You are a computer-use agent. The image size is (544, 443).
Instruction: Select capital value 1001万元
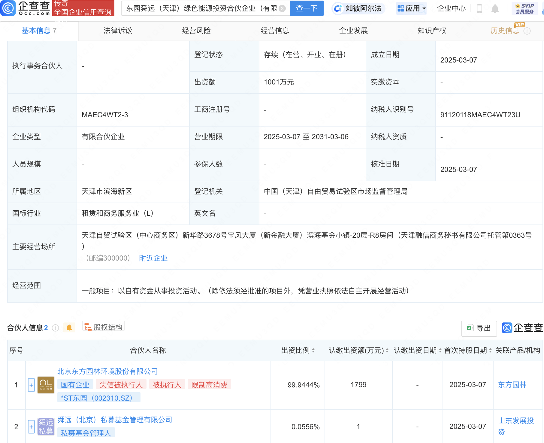[x=279, y=82]
